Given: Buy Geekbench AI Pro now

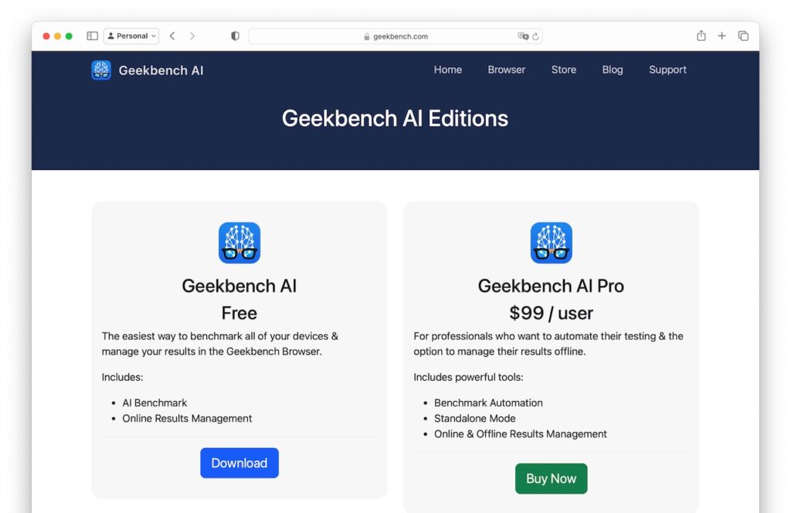Looking at the screenshot, I should pos(551,478).
